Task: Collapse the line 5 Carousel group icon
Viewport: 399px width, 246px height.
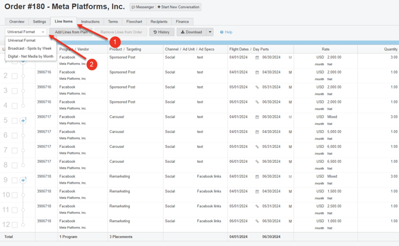Action: 23,121
